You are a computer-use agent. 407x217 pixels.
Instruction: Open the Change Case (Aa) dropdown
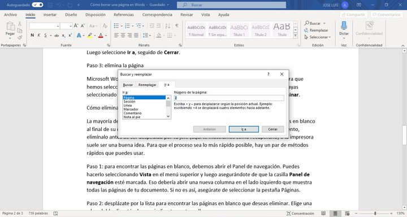[93, 25]
